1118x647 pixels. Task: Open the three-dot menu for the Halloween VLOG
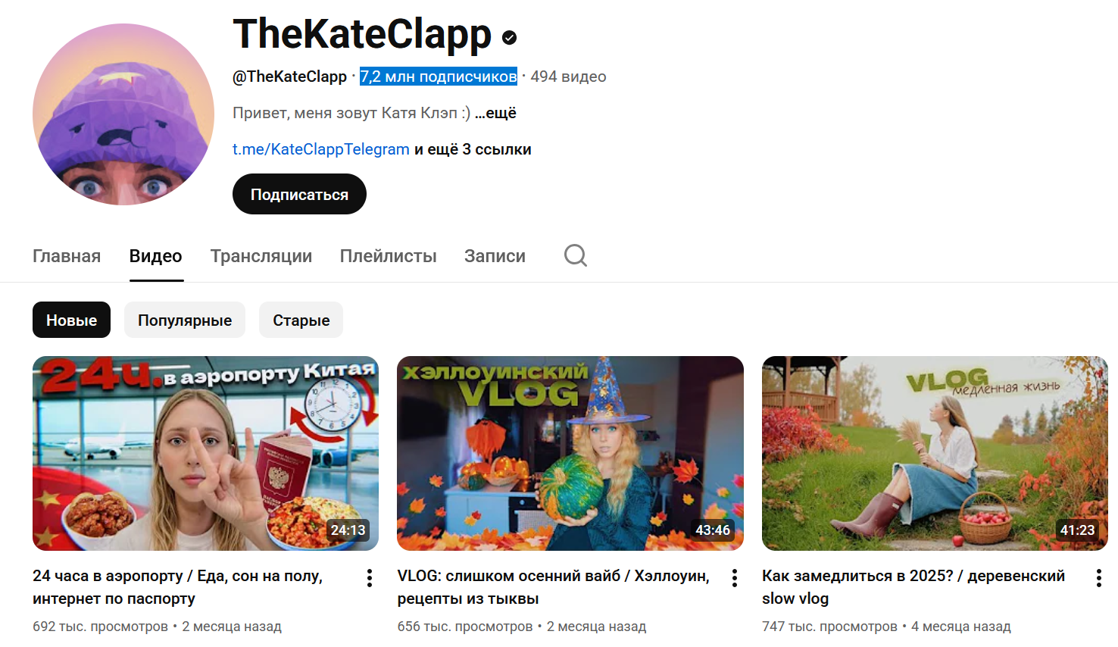(735, 578)
